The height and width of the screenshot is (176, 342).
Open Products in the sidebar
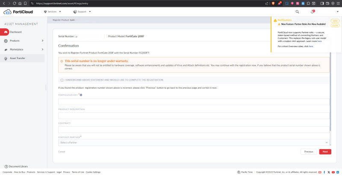point(15,41)
